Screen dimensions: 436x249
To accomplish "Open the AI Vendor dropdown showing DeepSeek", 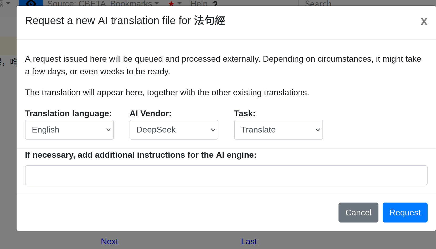I will (174, 130).
